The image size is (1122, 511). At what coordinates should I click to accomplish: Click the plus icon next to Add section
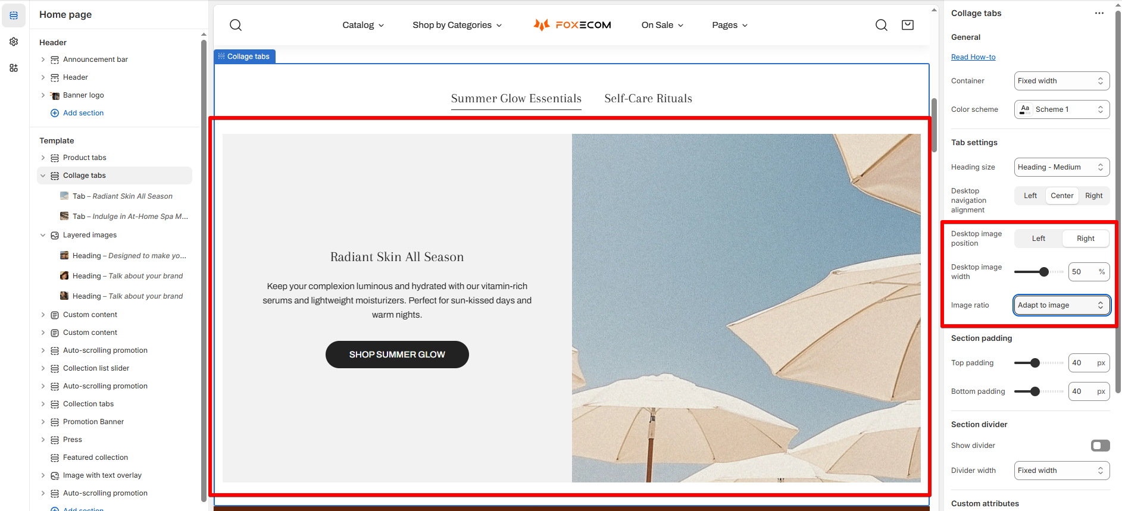click(55, 113)
